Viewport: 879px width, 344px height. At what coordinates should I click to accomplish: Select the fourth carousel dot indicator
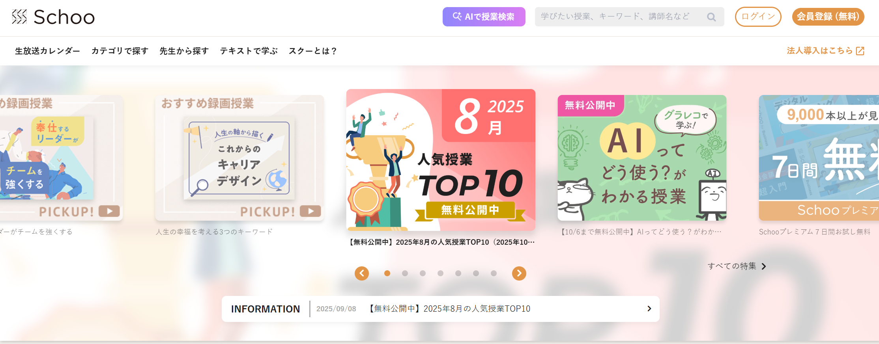pyautogui.click(x=440, y=273)
